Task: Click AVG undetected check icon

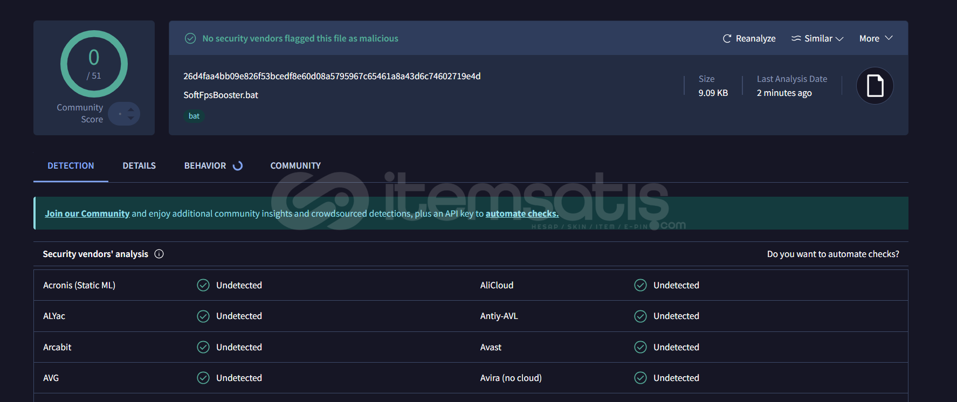Action: [203, 378]
